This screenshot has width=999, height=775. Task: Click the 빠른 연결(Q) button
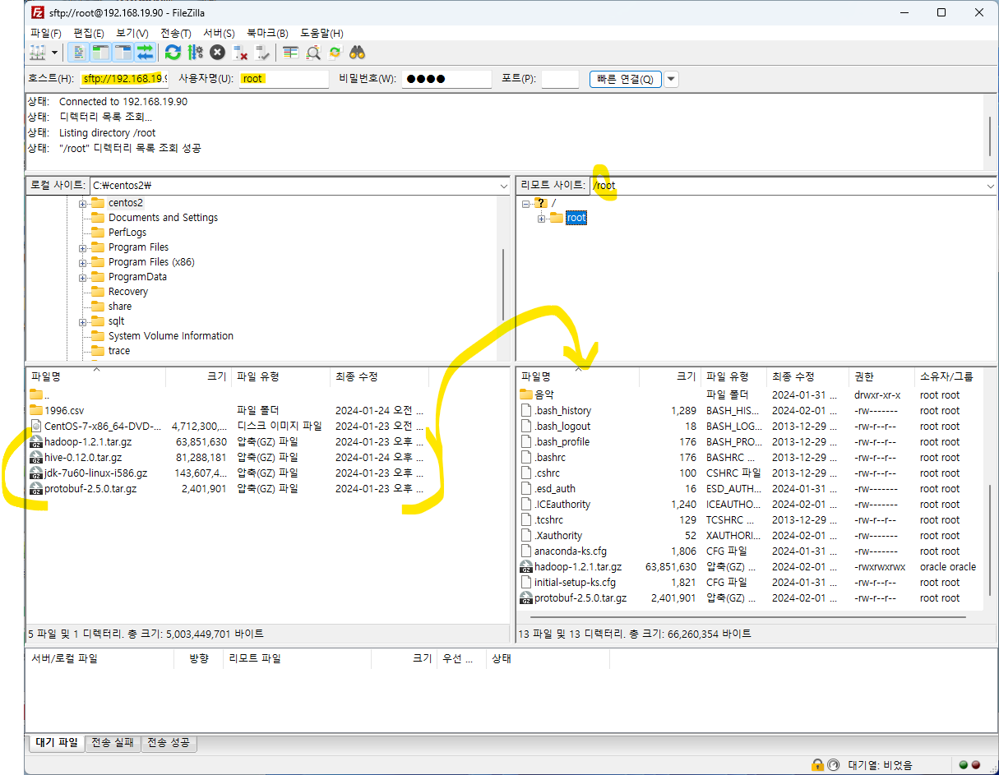(625, 80)
